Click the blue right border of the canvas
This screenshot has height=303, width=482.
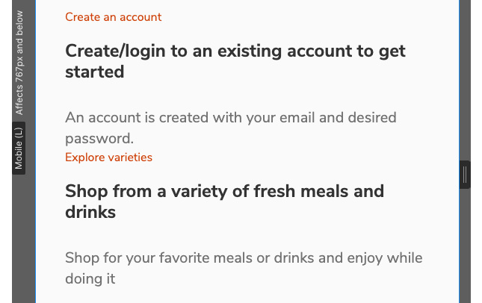click(x=459, y=90)
